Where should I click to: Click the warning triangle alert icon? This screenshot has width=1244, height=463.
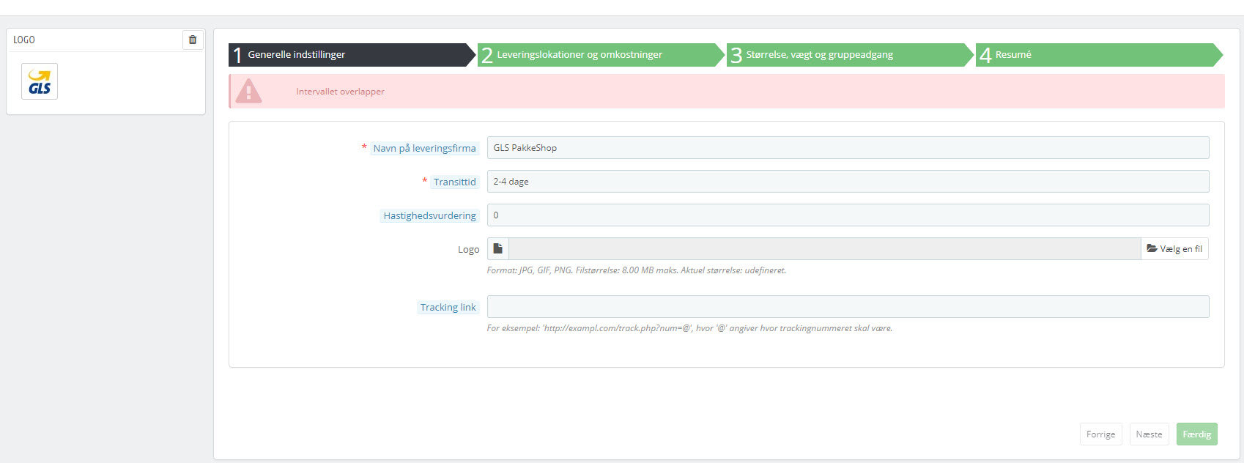pyautogui.click(x=248, y=92)
